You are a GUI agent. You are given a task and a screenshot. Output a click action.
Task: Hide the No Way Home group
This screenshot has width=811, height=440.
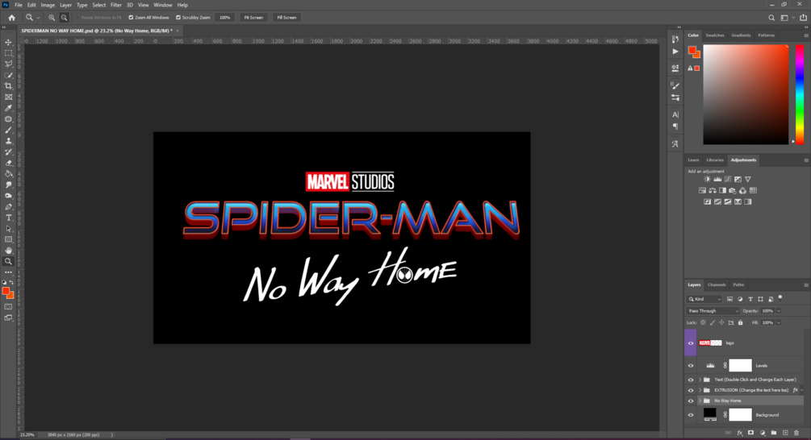[x=691, y=401]
